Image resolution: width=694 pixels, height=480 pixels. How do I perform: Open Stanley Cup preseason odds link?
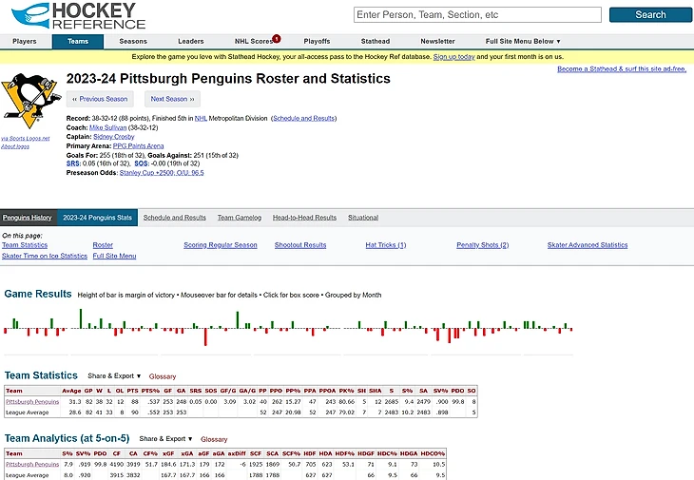162,173
